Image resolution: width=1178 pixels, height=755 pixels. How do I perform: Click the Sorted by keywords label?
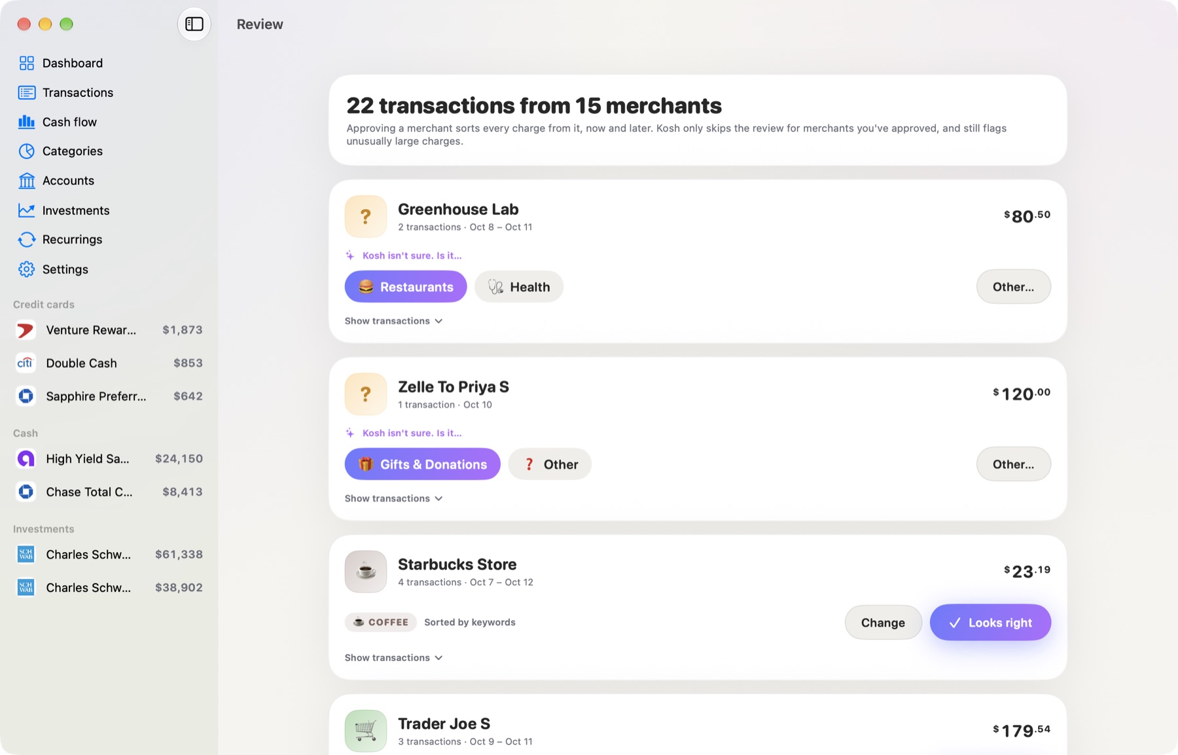pos(470,622)
